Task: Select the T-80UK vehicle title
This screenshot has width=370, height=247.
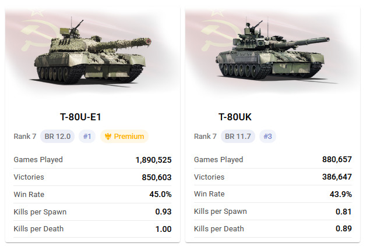Action: coord(235,117)
